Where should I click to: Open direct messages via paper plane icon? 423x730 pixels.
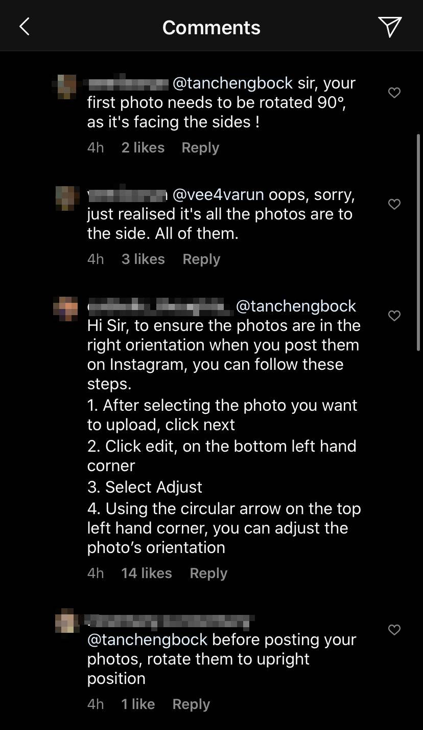click(x=390, y=27)
